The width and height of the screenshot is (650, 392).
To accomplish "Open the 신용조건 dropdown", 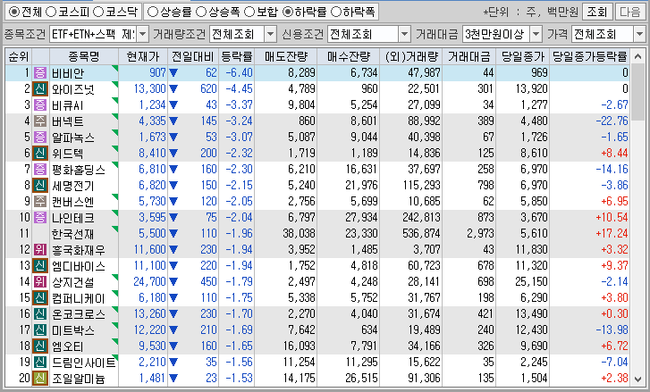I will pyautogui.click(x=405, y=34).
